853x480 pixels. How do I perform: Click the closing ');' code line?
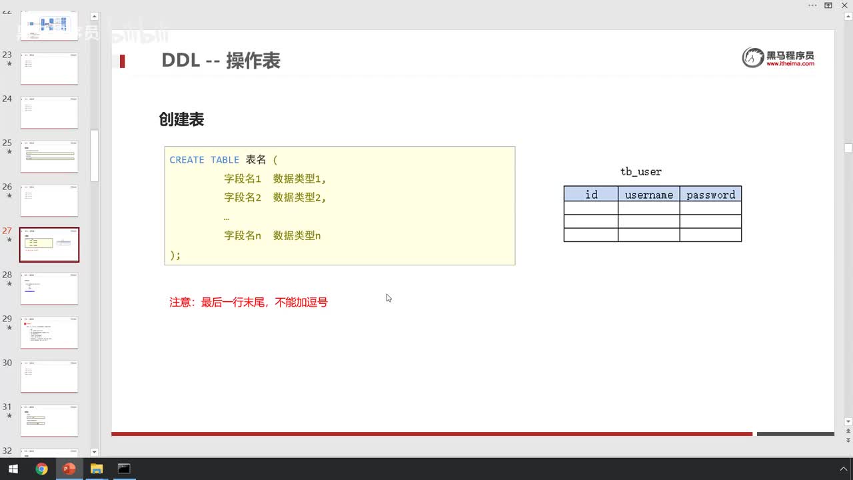coord(175,255)
